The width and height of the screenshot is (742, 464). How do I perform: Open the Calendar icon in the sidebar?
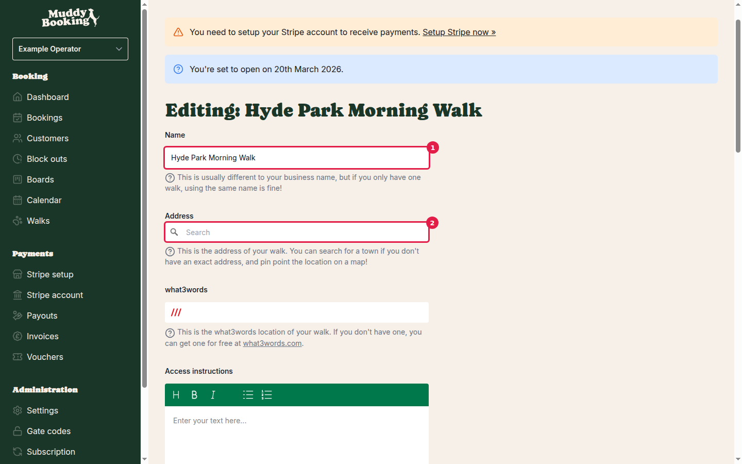[17, 200]
